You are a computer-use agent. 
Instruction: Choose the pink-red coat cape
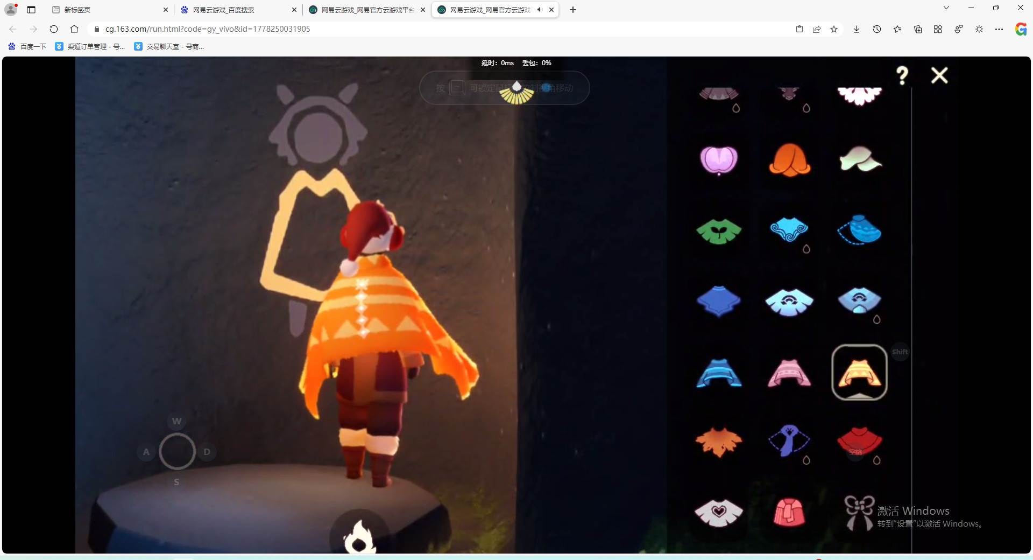point(789,512)
